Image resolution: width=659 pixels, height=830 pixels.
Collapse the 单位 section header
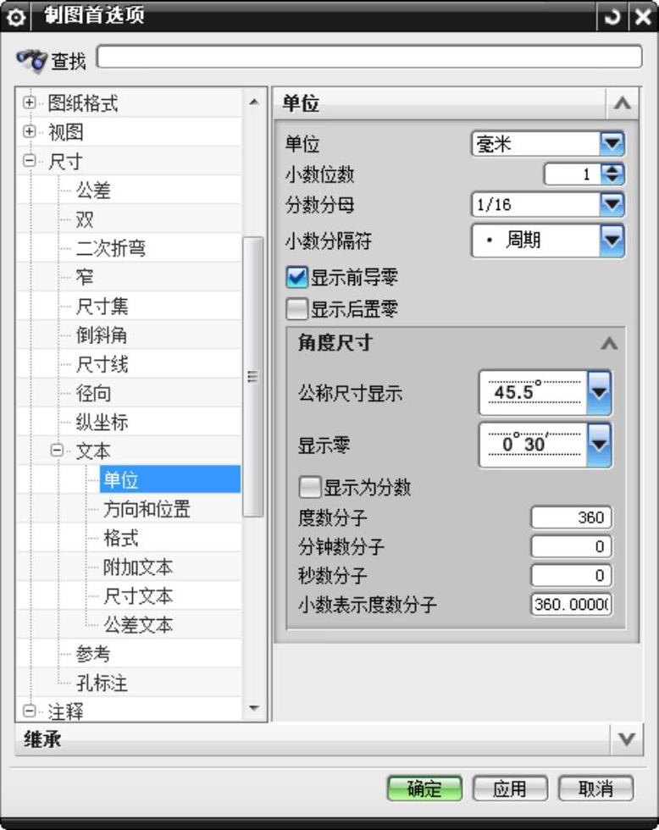623,102
